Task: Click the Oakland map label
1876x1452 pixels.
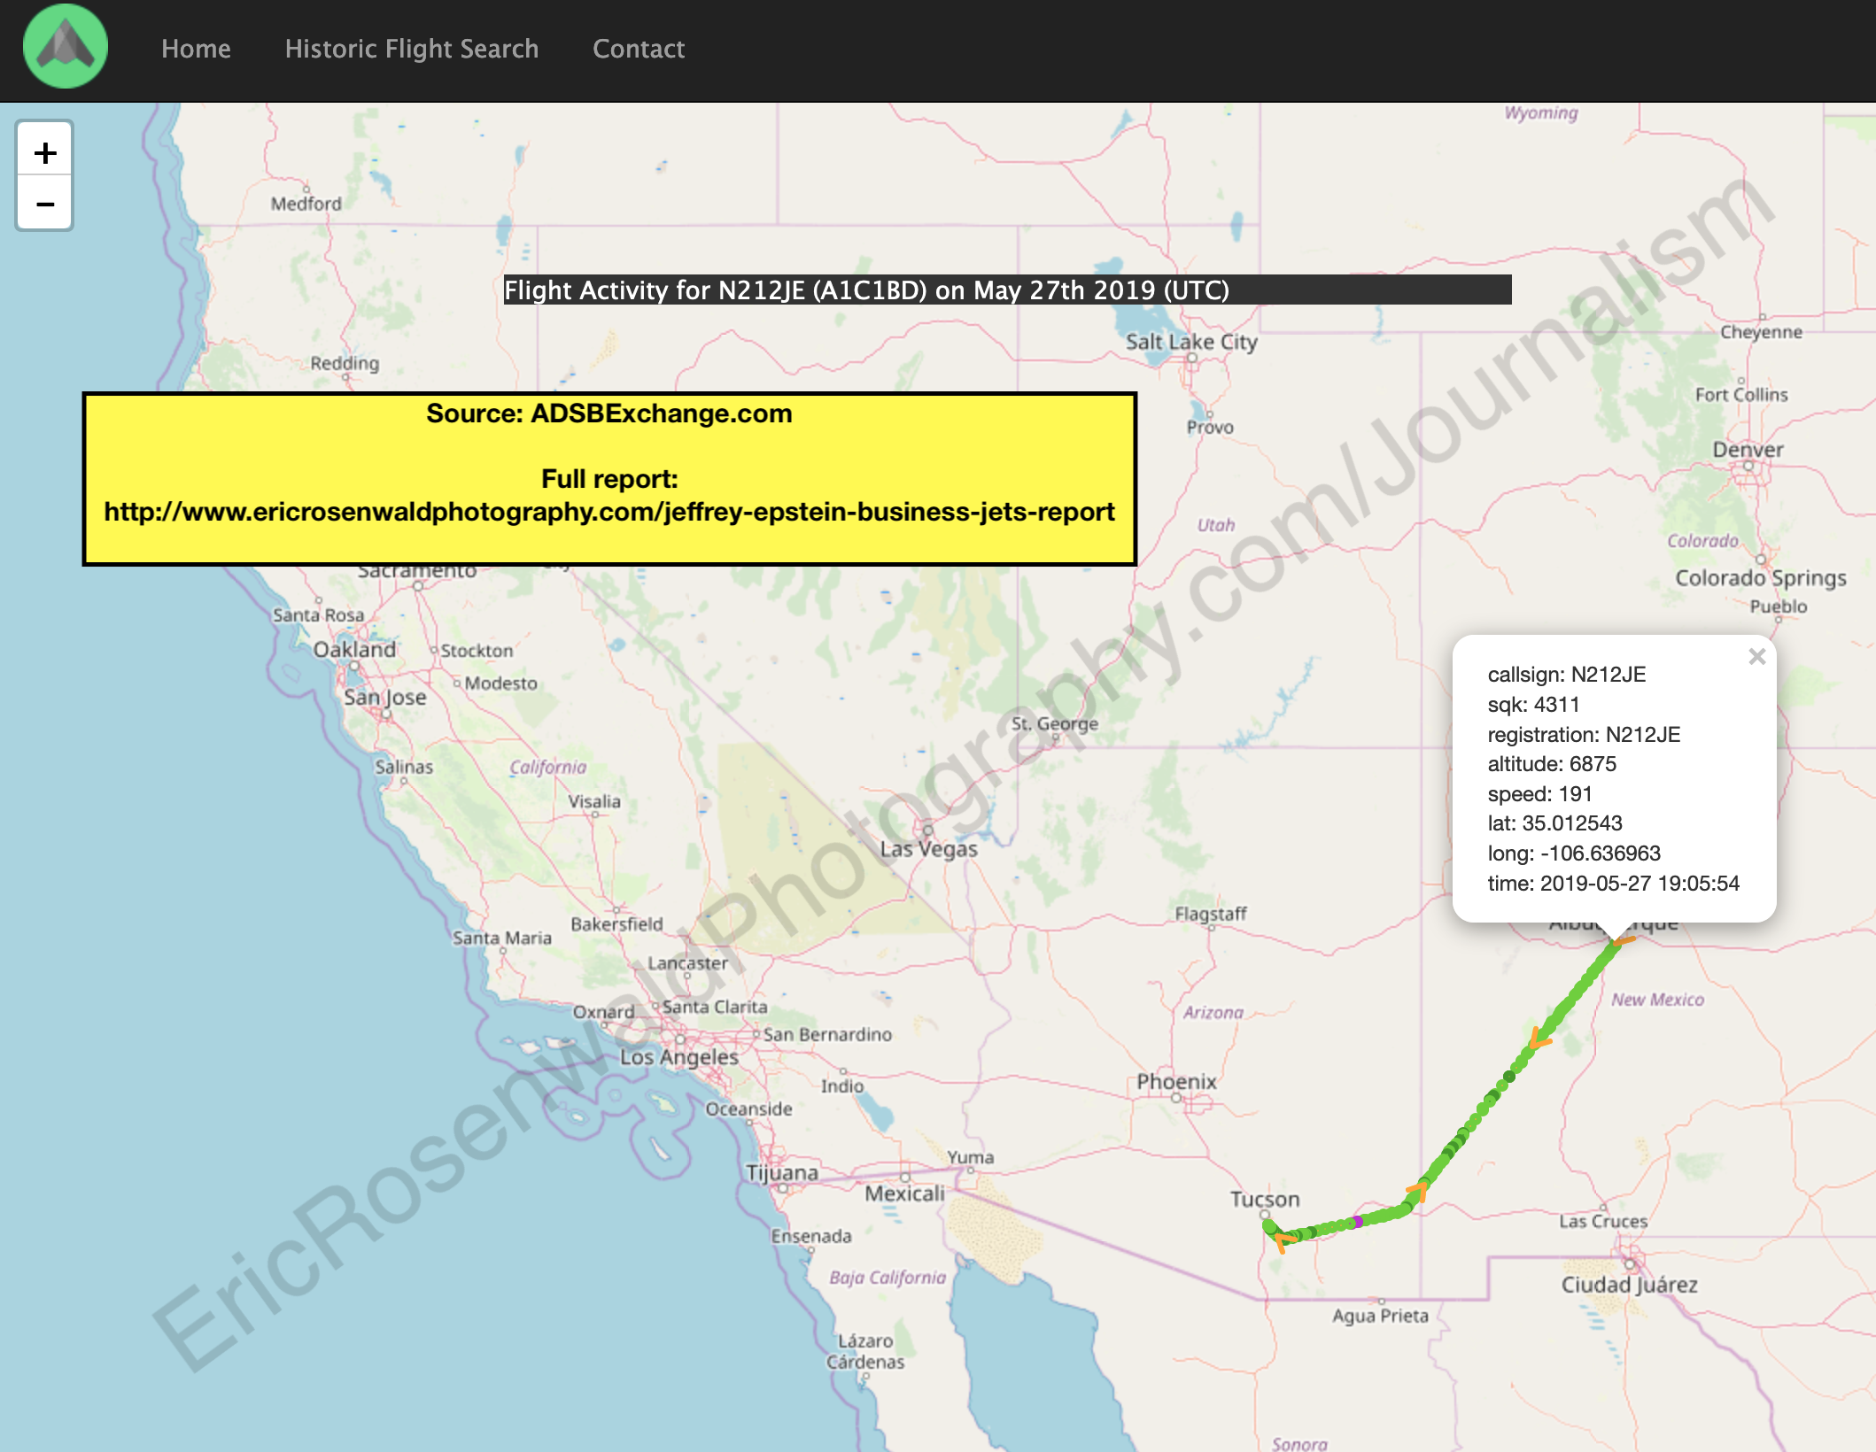Action: click(354, 650)
